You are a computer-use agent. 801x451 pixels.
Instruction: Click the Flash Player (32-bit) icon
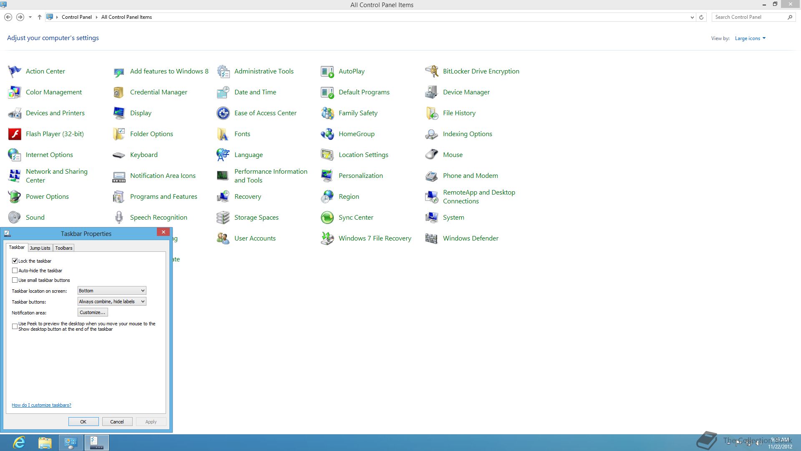tap(15, 134)
